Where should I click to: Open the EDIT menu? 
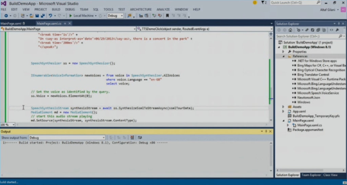tap(14, 9)
